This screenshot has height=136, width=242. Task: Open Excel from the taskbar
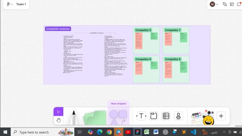tap(147, 132)
